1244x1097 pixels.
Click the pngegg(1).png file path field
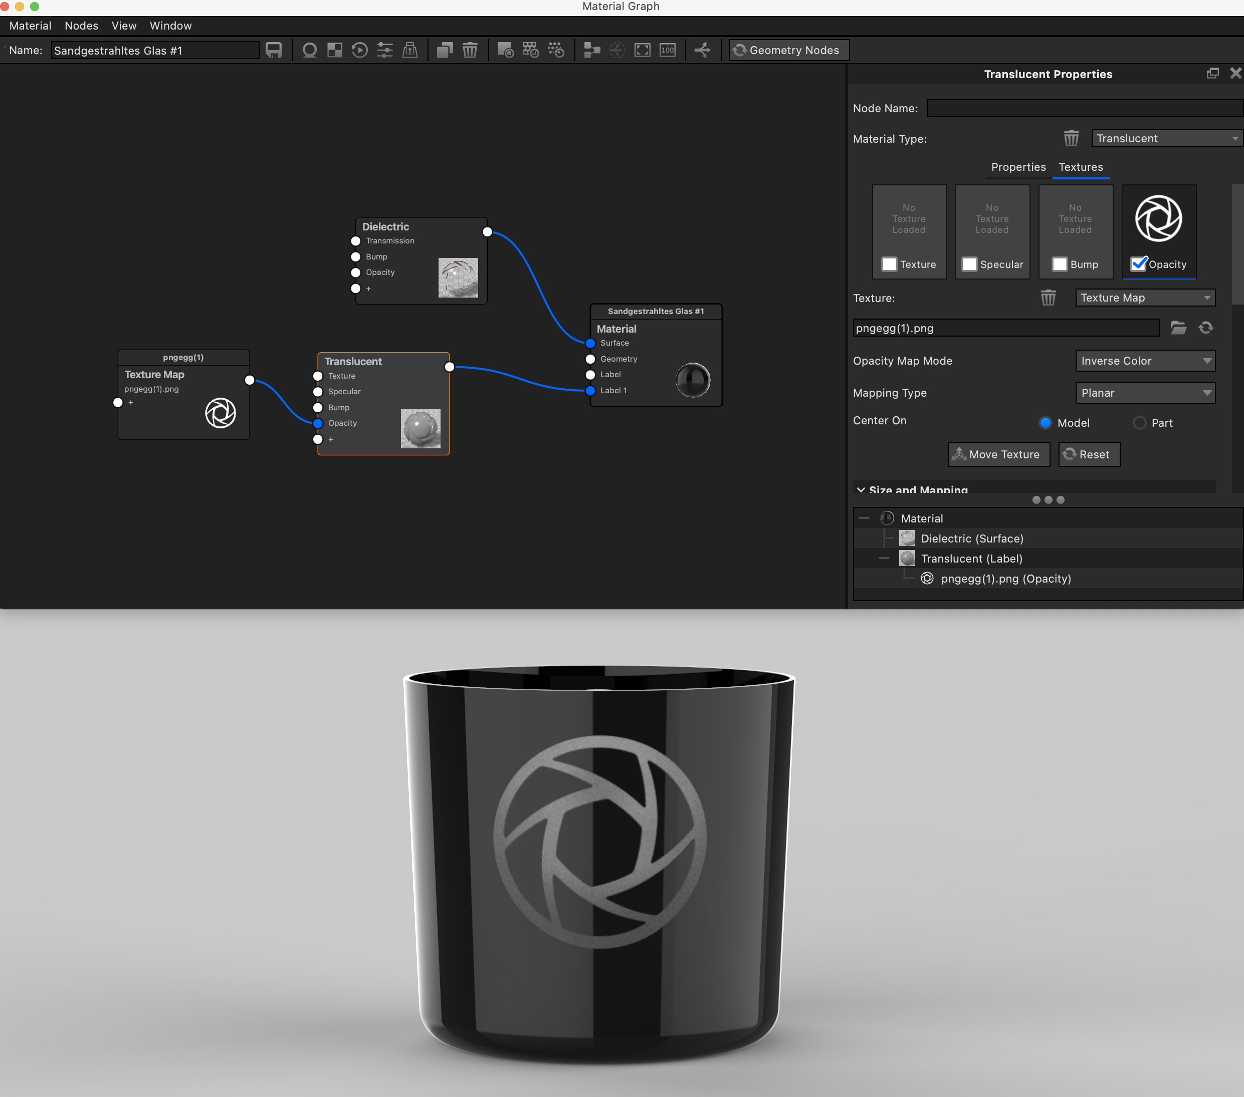(1006, 328)
